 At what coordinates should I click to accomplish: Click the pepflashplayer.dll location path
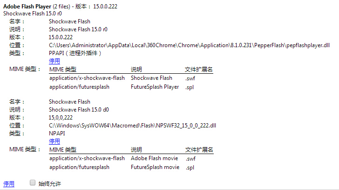click(x=189, y=45)
